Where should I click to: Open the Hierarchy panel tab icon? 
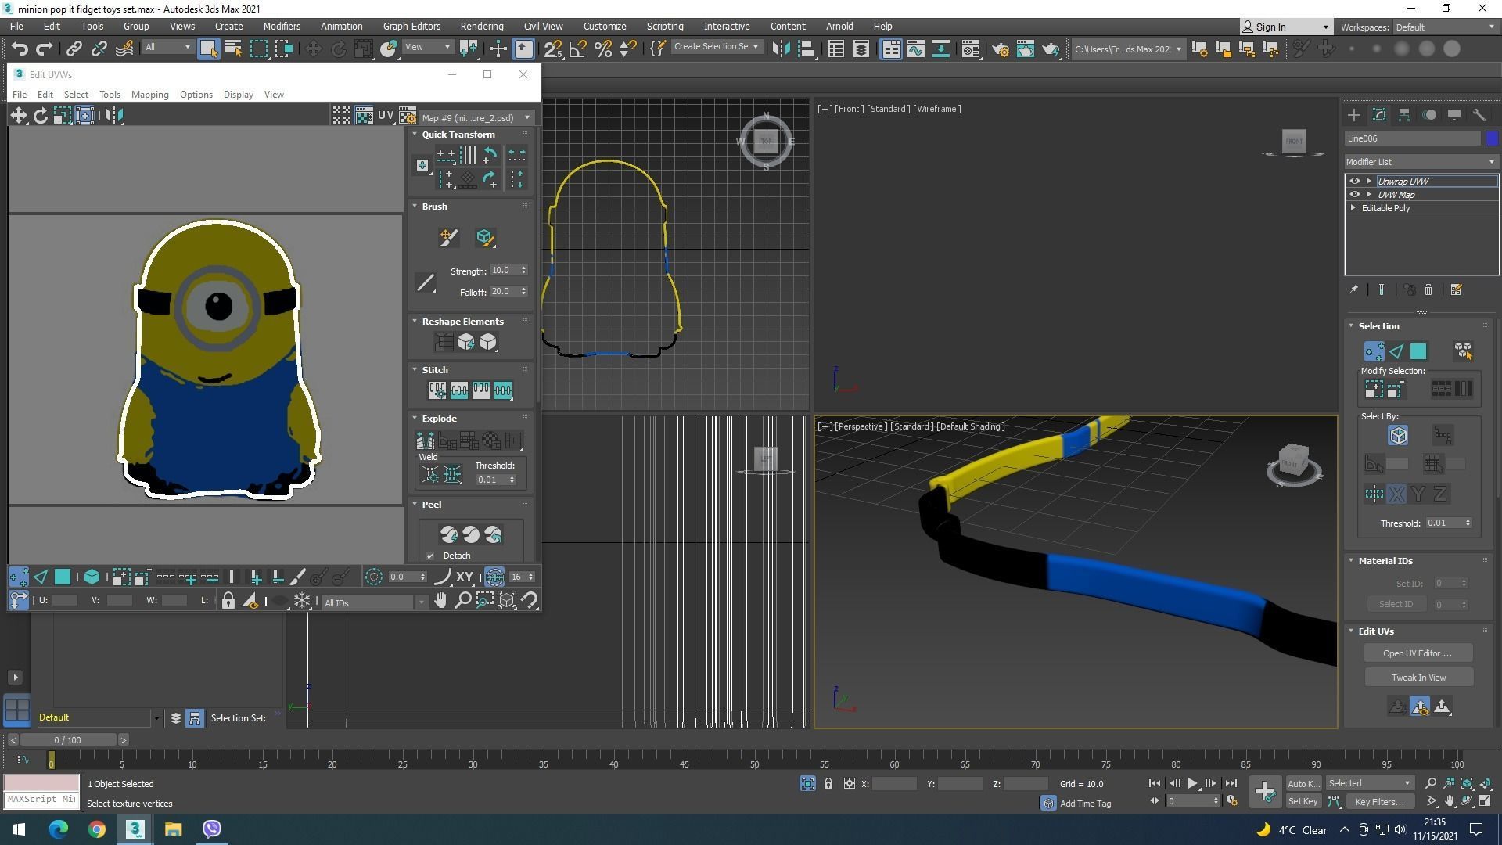pyautogui.click(x=1404, y=115)
